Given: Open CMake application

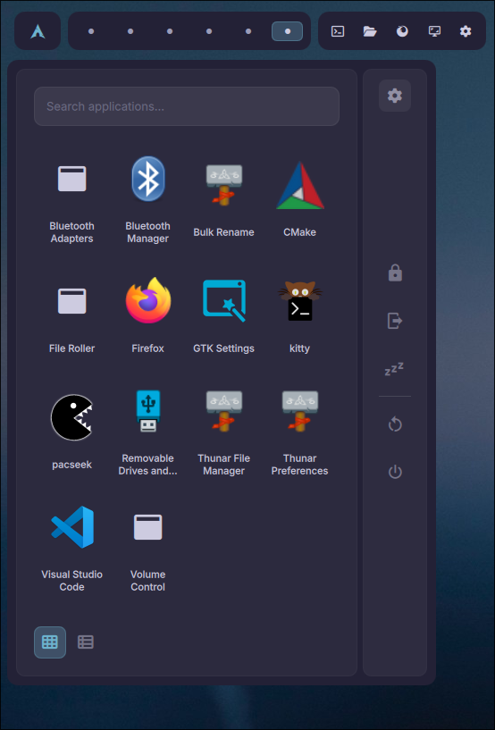Looking at the screenshot, I should tap(299, 200).
